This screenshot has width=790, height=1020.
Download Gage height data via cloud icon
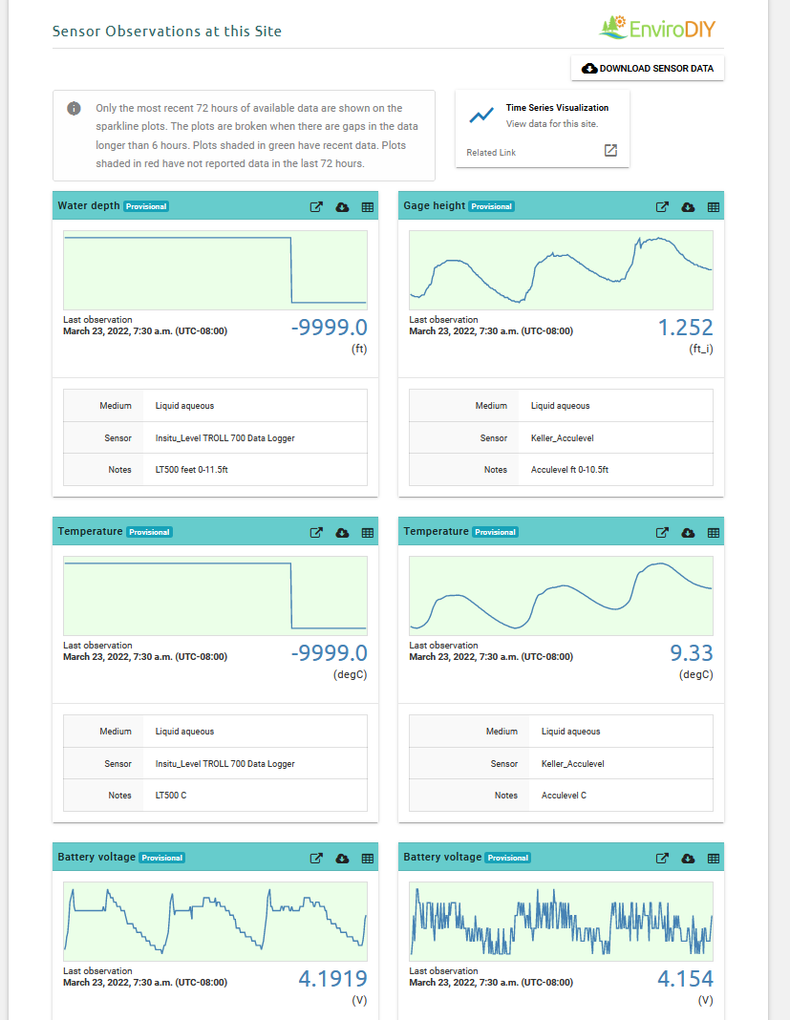[688, 207]
